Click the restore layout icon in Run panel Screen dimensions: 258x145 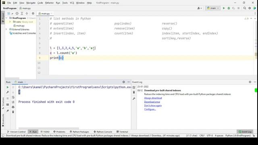(x=8, y=105)
